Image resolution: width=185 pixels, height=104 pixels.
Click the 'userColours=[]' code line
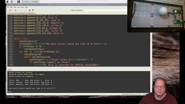coord(28,41)
